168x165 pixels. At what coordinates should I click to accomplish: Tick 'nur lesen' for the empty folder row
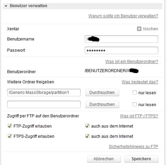click(x=135, y=104)
